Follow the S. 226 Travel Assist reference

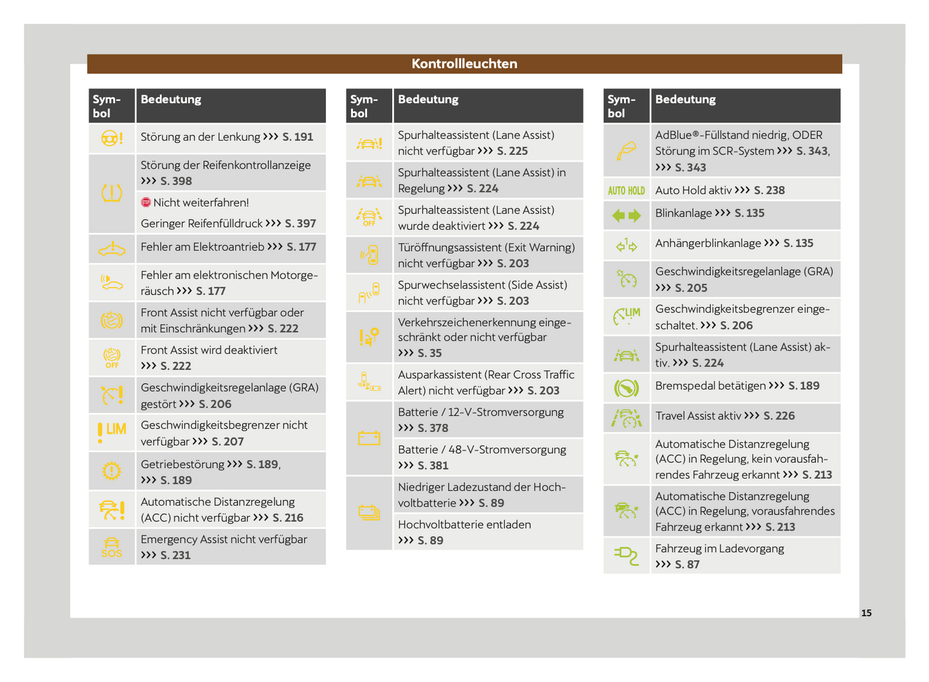pyautogui.click(x=779, y=416)
